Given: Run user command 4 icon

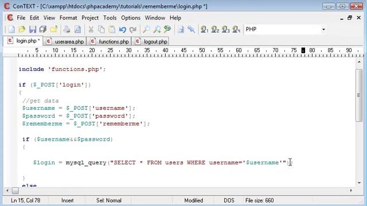Looking at the screenshot, I should click(x=236, y=29).
